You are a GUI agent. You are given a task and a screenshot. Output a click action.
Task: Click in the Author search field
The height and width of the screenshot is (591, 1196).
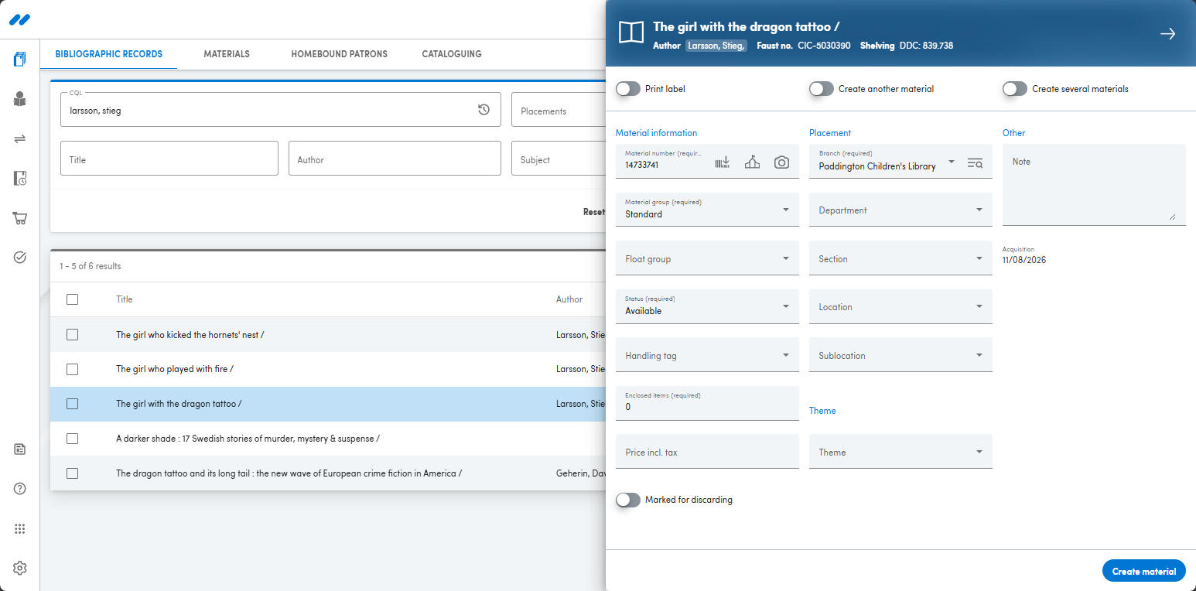tap(395, 159)
